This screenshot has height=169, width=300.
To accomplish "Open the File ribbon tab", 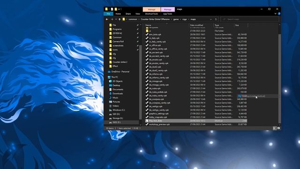I will 108,14.
